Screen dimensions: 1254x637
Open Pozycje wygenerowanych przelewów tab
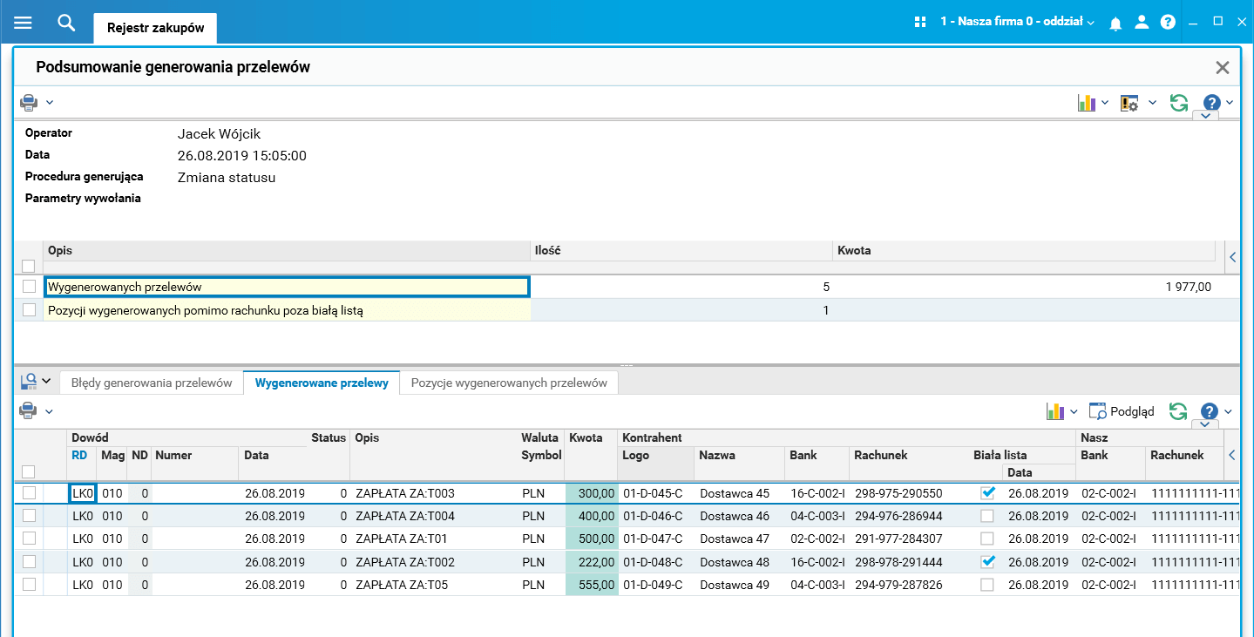click(508, 383)
